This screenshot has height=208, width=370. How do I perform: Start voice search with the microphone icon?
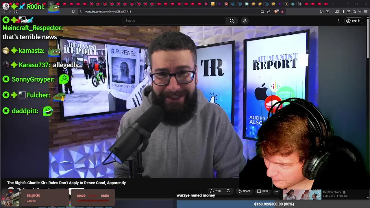click(245, 21)
